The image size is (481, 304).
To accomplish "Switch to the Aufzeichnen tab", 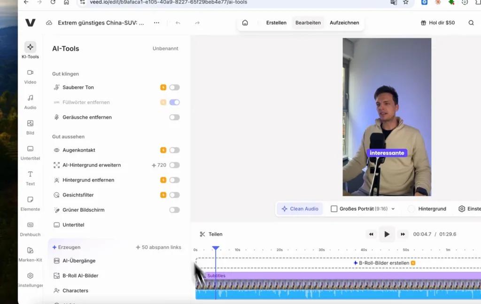I will coord(344,23).
